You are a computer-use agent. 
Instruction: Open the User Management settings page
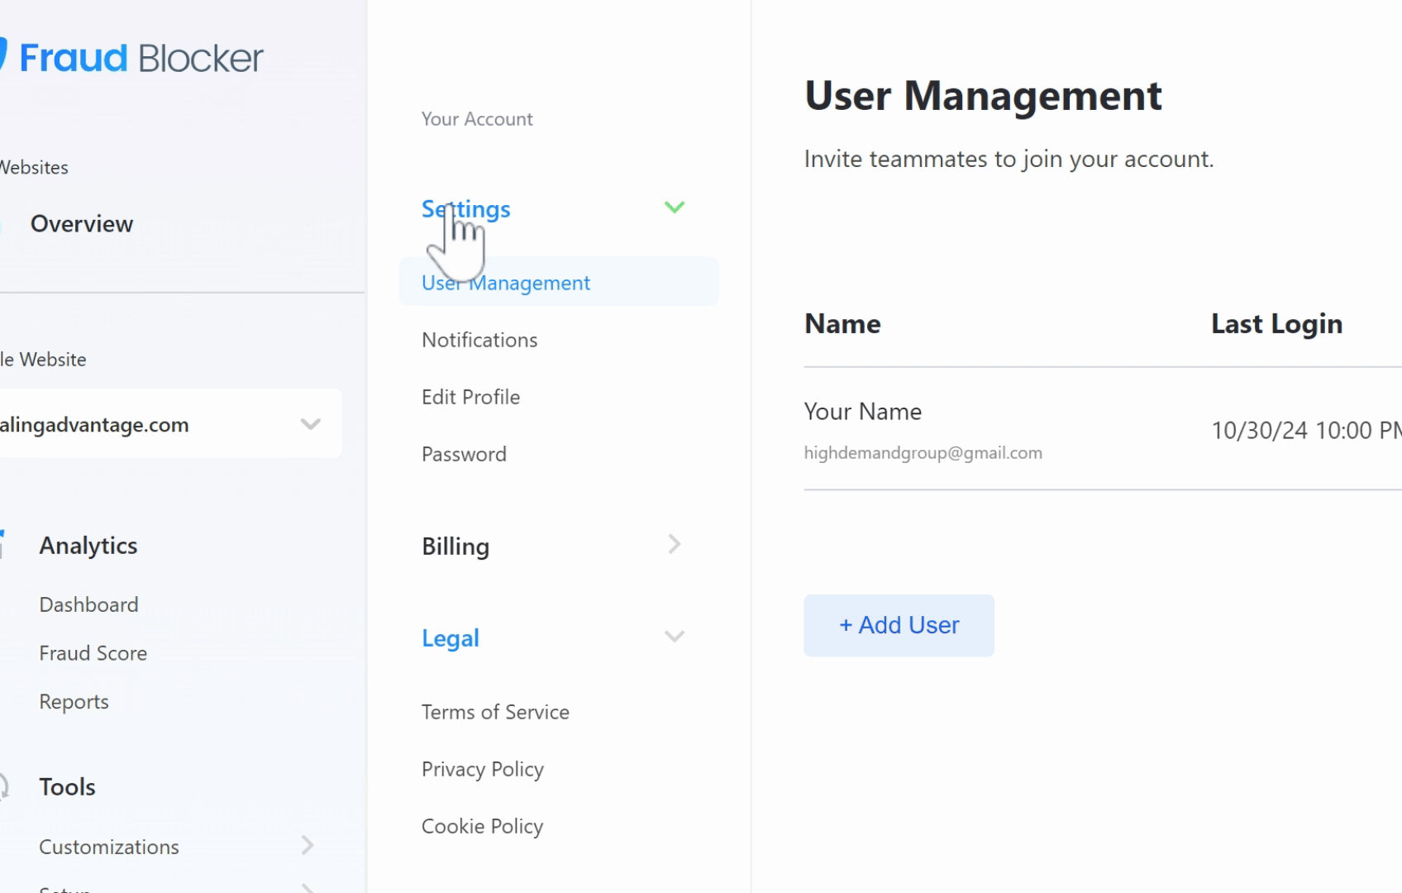(506, 283)
